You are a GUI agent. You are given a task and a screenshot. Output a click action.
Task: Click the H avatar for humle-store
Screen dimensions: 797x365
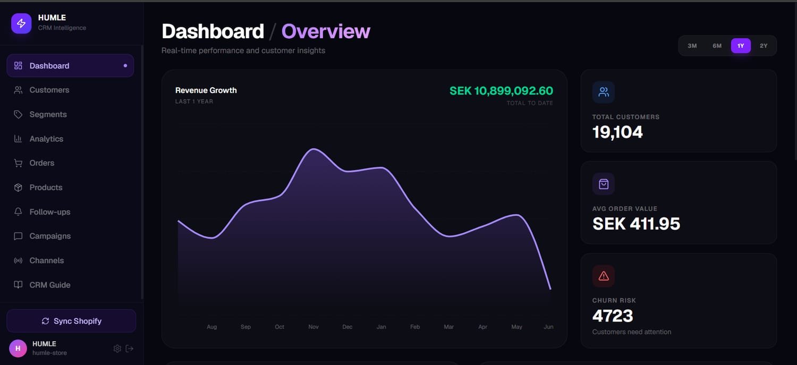18,349
